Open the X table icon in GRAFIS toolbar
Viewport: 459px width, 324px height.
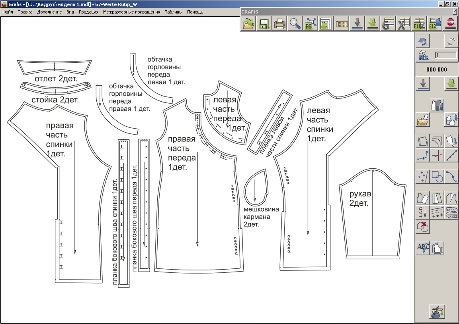(403, 24)
